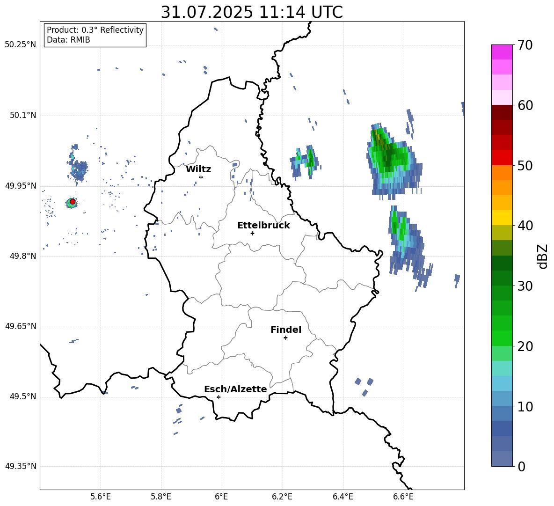Click the Esch/Alzette station cross marker
The height and width of the screenshot is (506, 554).
[x=219, y=397]
